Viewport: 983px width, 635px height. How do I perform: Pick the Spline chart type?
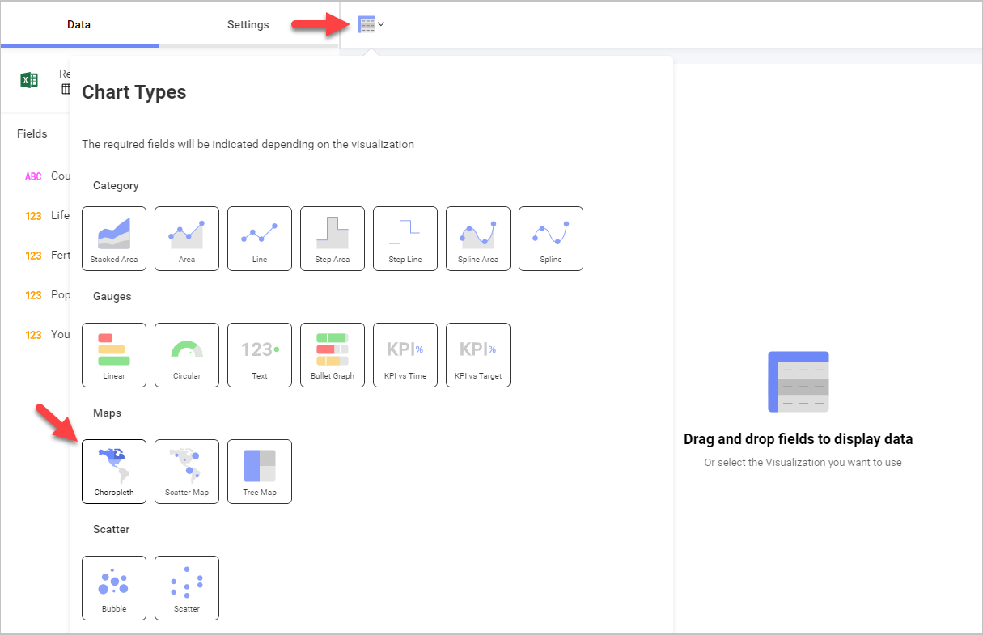click(551, 238)
